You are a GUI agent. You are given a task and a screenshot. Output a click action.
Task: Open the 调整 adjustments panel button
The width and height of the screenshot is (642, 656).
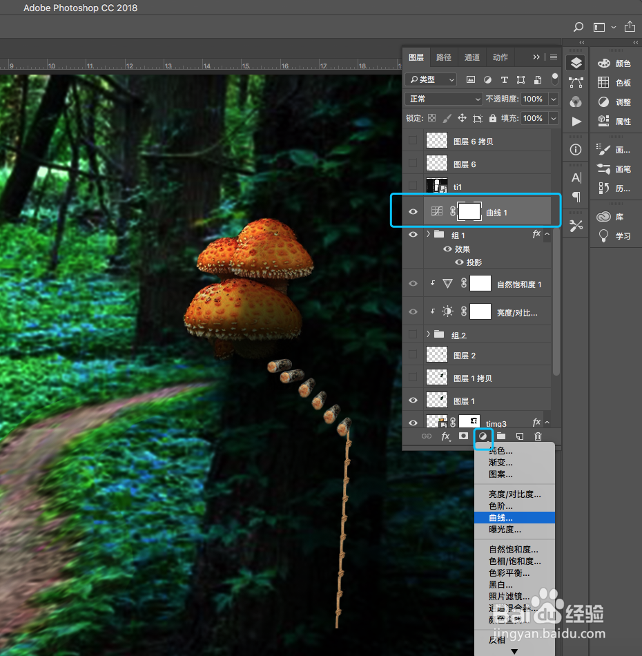point(615,102)
